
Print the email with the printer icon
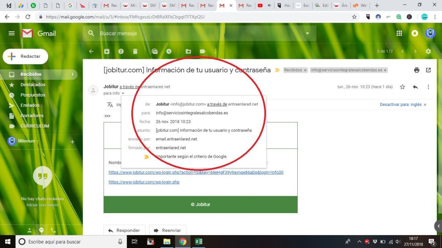point(417,70)
